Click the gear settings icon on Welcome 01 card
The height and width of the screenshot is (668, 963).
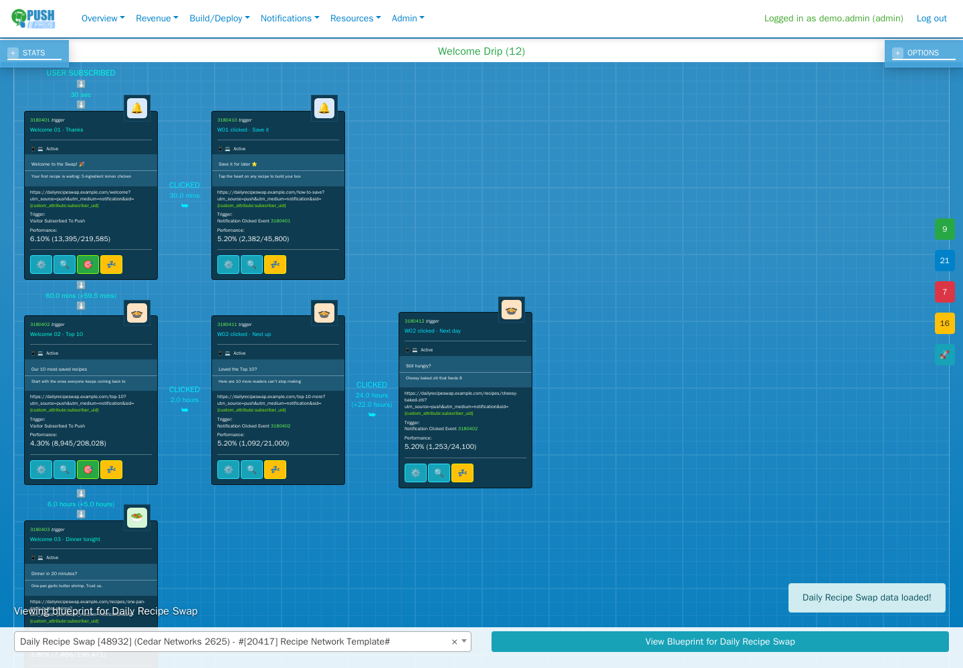[41, 265]
